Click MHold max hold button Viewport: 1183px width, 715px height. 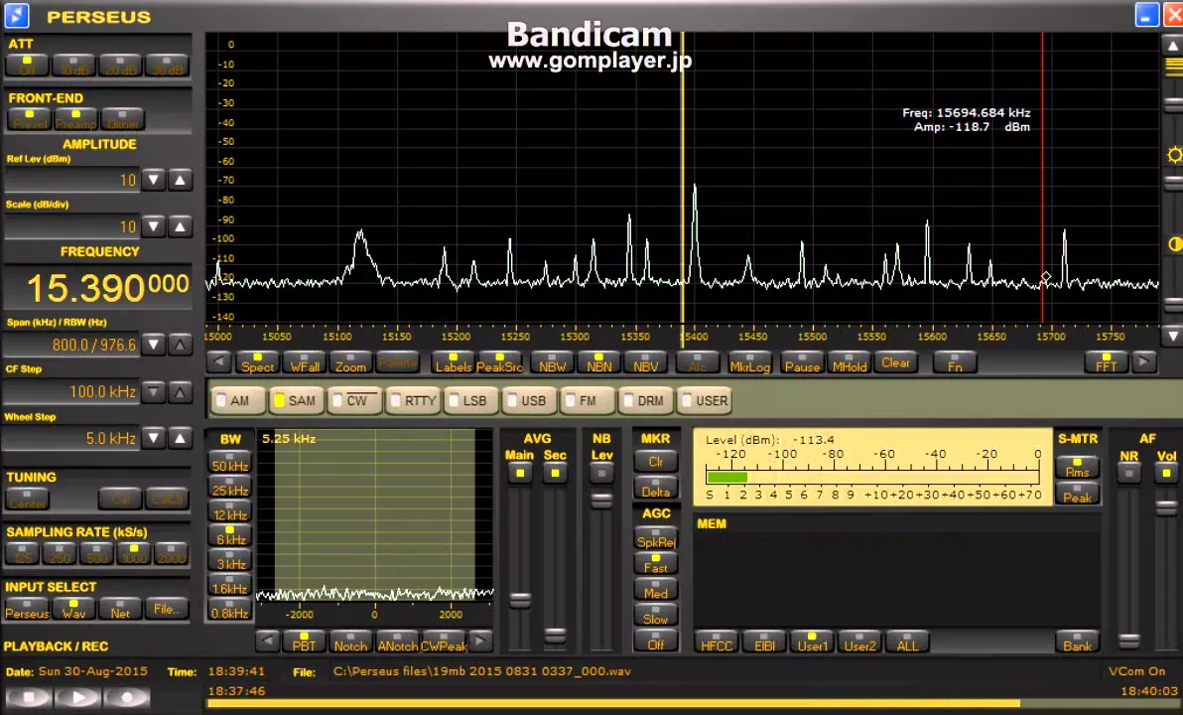pos(849,363)
